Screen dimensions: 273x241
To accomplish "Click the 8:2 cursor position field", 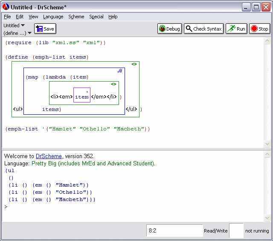I will tap(174, 231).
